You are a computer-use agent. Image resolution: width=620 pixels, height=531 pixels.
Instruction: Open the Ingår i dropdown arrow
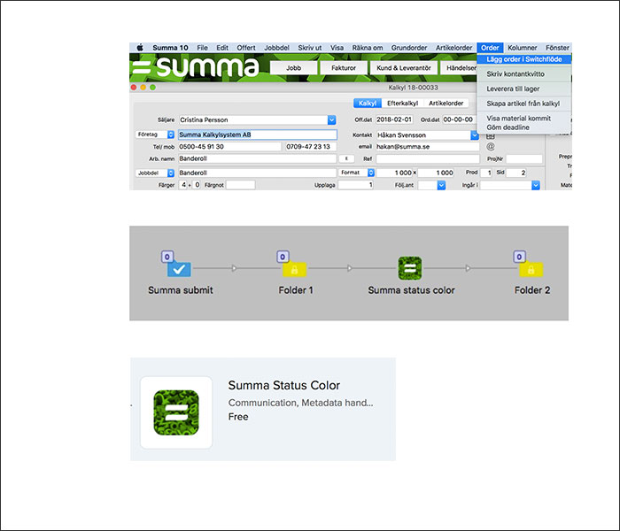[535, 185]
